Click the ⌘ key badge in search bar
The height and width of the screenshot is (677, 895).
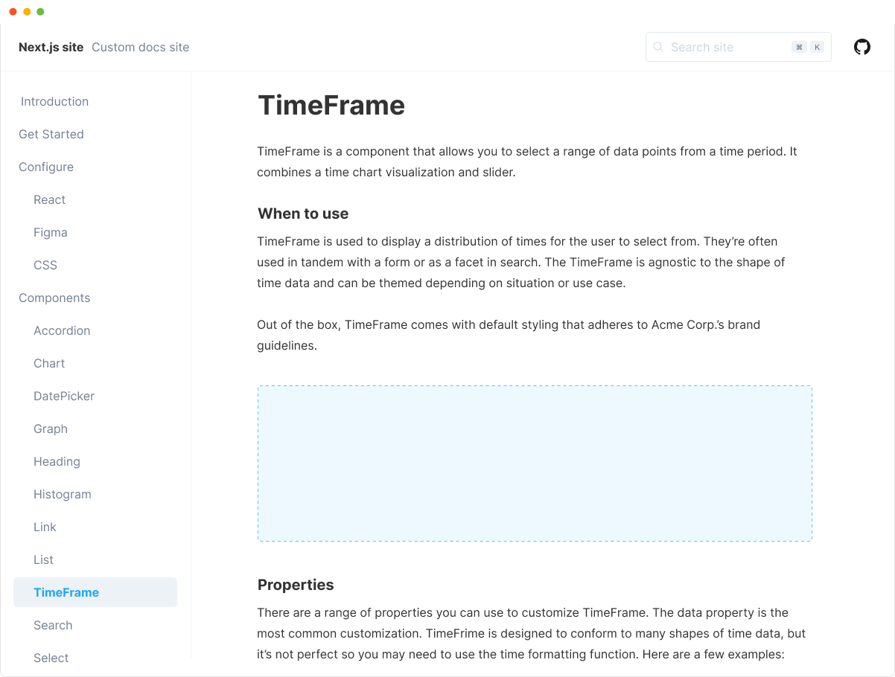[x=797, y=46]
